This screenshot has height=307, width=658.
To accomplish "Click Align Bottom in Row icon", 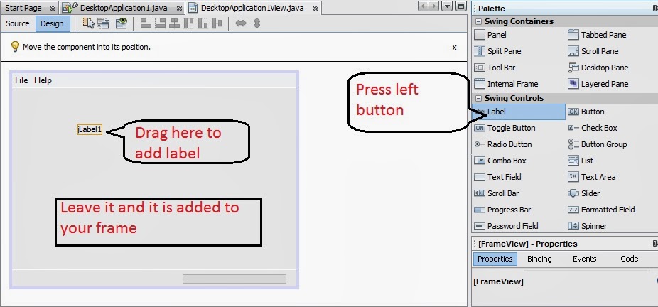I will click(x=203, y=23).
